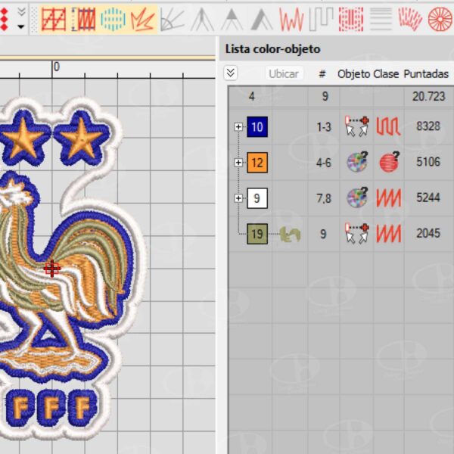Select the red irregular zigzag stitch icon

coord(291,20)
